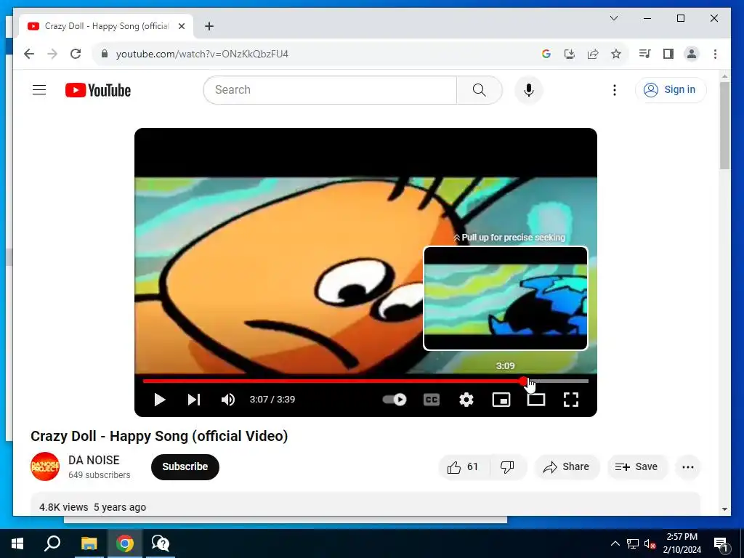This screenshot has width=744, height=558.
Task: Open the DA NOISE channel name link
Action: [94, 460]
